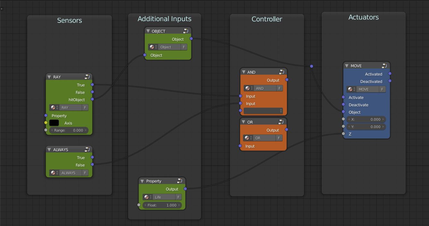Open the empty dropdown in AND node
The height and width of the screenshot is (226, 429).
263,111
